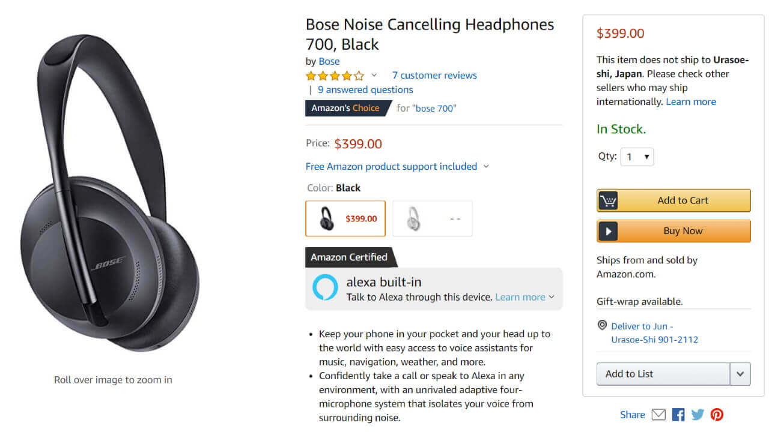Share product via email envelope icon
The width and height of the screenshot is (769, 432).
(658, 415)
